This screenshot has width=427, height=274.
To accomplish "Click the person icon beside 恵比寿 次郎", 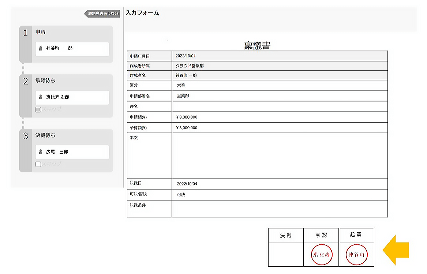I will click(41, 97).
